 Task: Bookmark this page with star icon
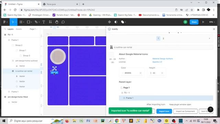[x=192, y=10]
